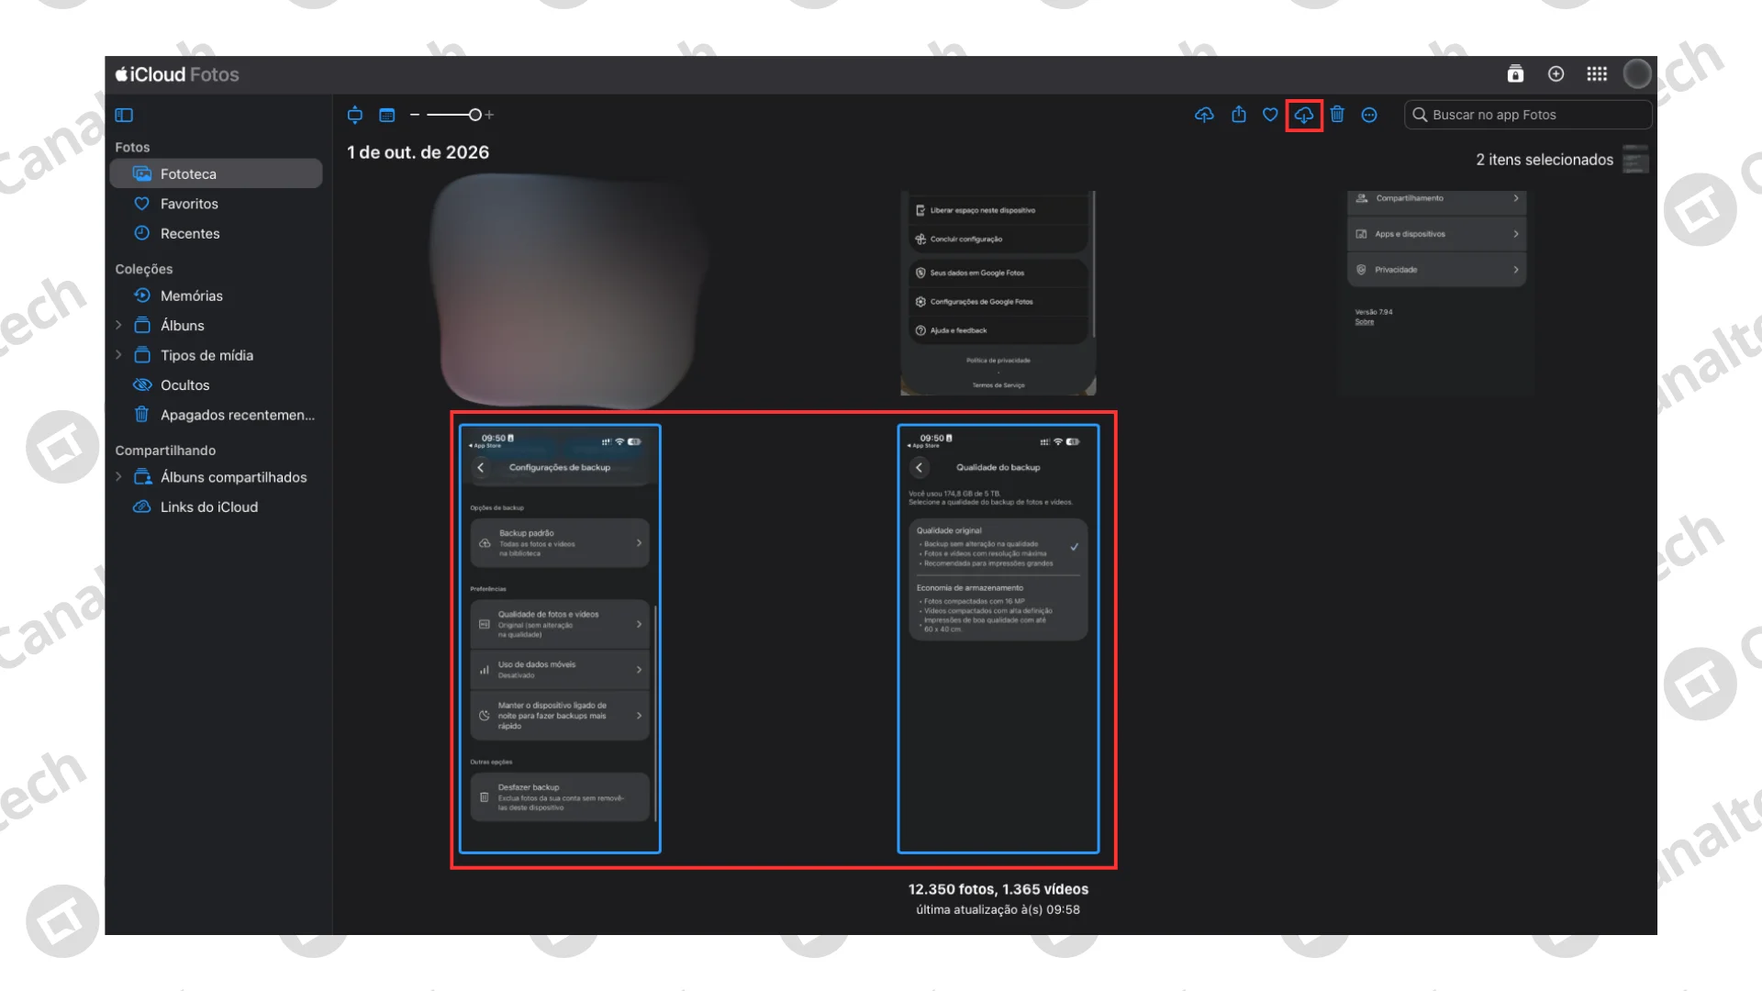Click the iCloud Fotos logo title
The height and width of the screenshot is (991, 1762).
(x=177, y=74)
